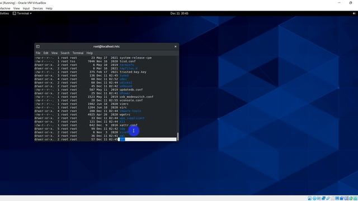Image resolution: width=358 pixels, height=201 pixels.
Task: Open VirtualBox Input menu
Action: (x=26, y=8)
